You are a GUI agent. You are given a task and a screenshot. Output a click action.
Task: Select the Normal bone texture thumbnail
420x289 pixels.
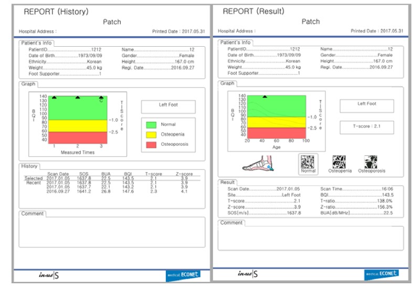(308, 163)
